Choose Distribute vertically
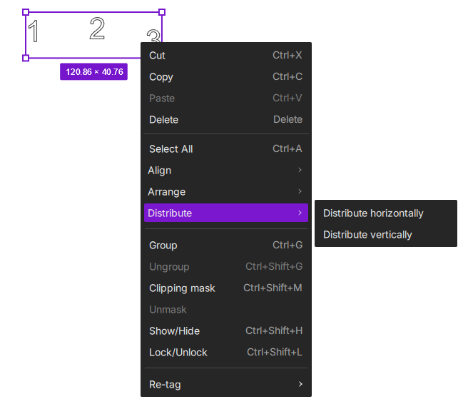 pyautogui.click(x=367, y=235)
